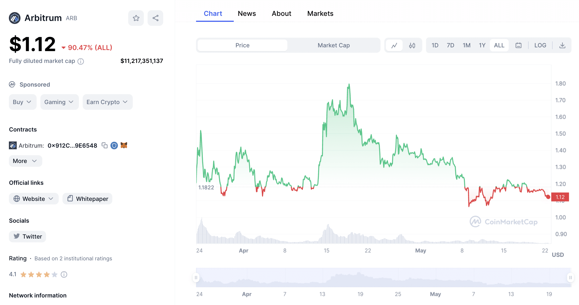Click the Network information heading
This screenshot has width=579, height=305.
38,295
